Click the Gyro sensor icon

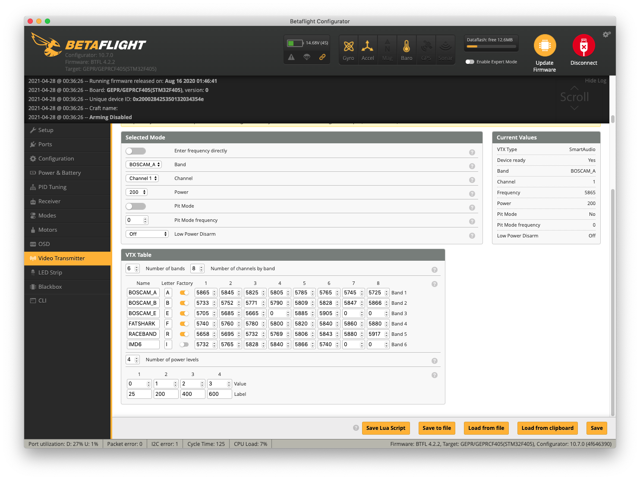[x=349, y=46]
